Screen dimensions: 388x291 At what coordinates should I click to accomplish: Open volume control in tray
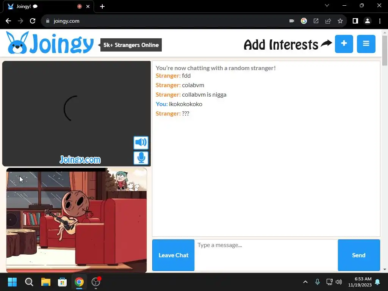pos(339,282)
